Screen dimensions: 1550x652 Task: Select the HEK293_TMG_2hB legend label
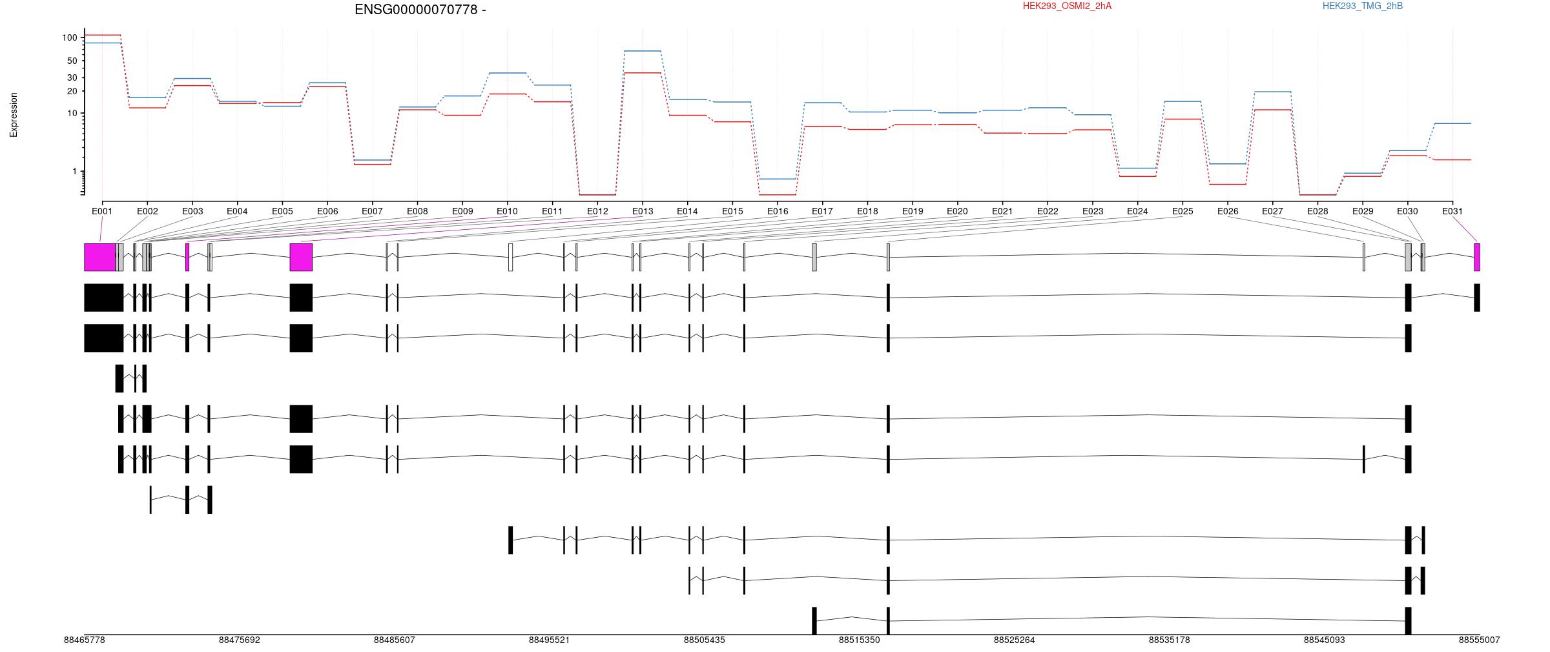1363,6
